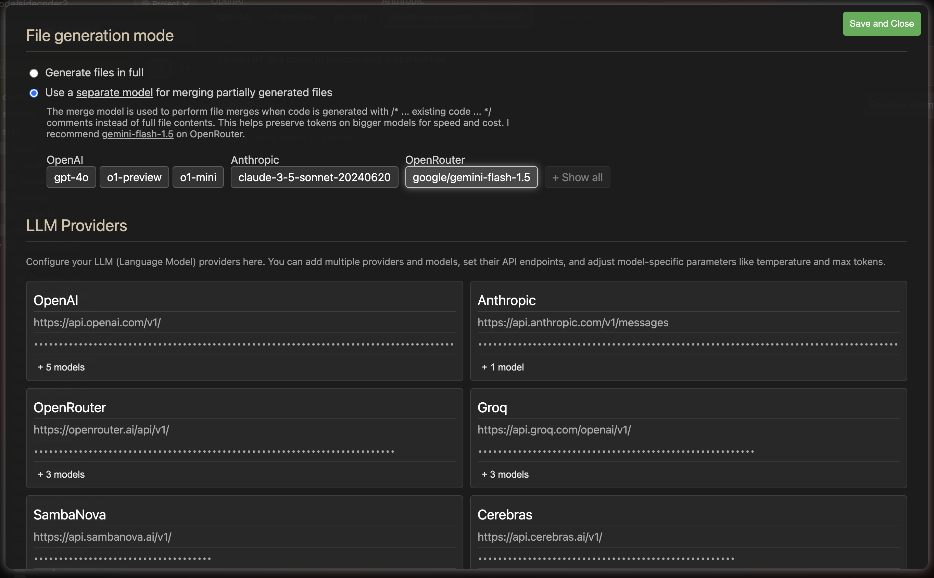
Task: Expand models list with '+ Show all'
Action: (x=577, y=177)
